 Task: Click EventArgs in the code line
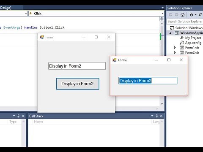click(12, 27)
